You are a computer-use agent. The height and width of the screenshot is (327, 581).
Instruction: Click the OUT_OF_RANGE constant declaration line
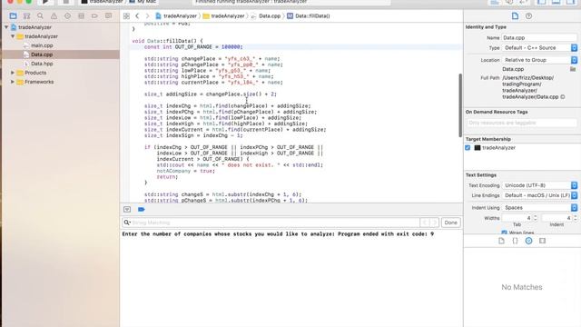193,47
